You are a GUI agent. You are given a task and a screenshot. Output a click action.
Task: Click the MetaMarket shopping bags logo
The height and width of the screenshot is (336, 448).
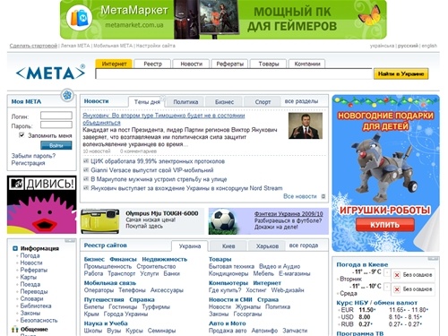coord(79,18)
